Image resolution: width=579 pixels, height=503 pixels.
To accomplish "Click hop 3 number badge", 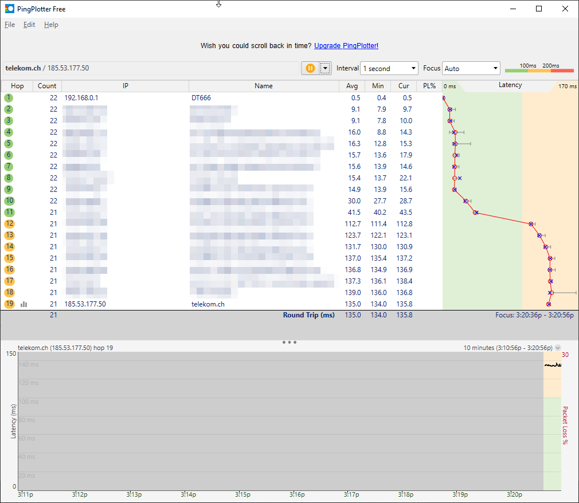I will [x=9, y=121].
